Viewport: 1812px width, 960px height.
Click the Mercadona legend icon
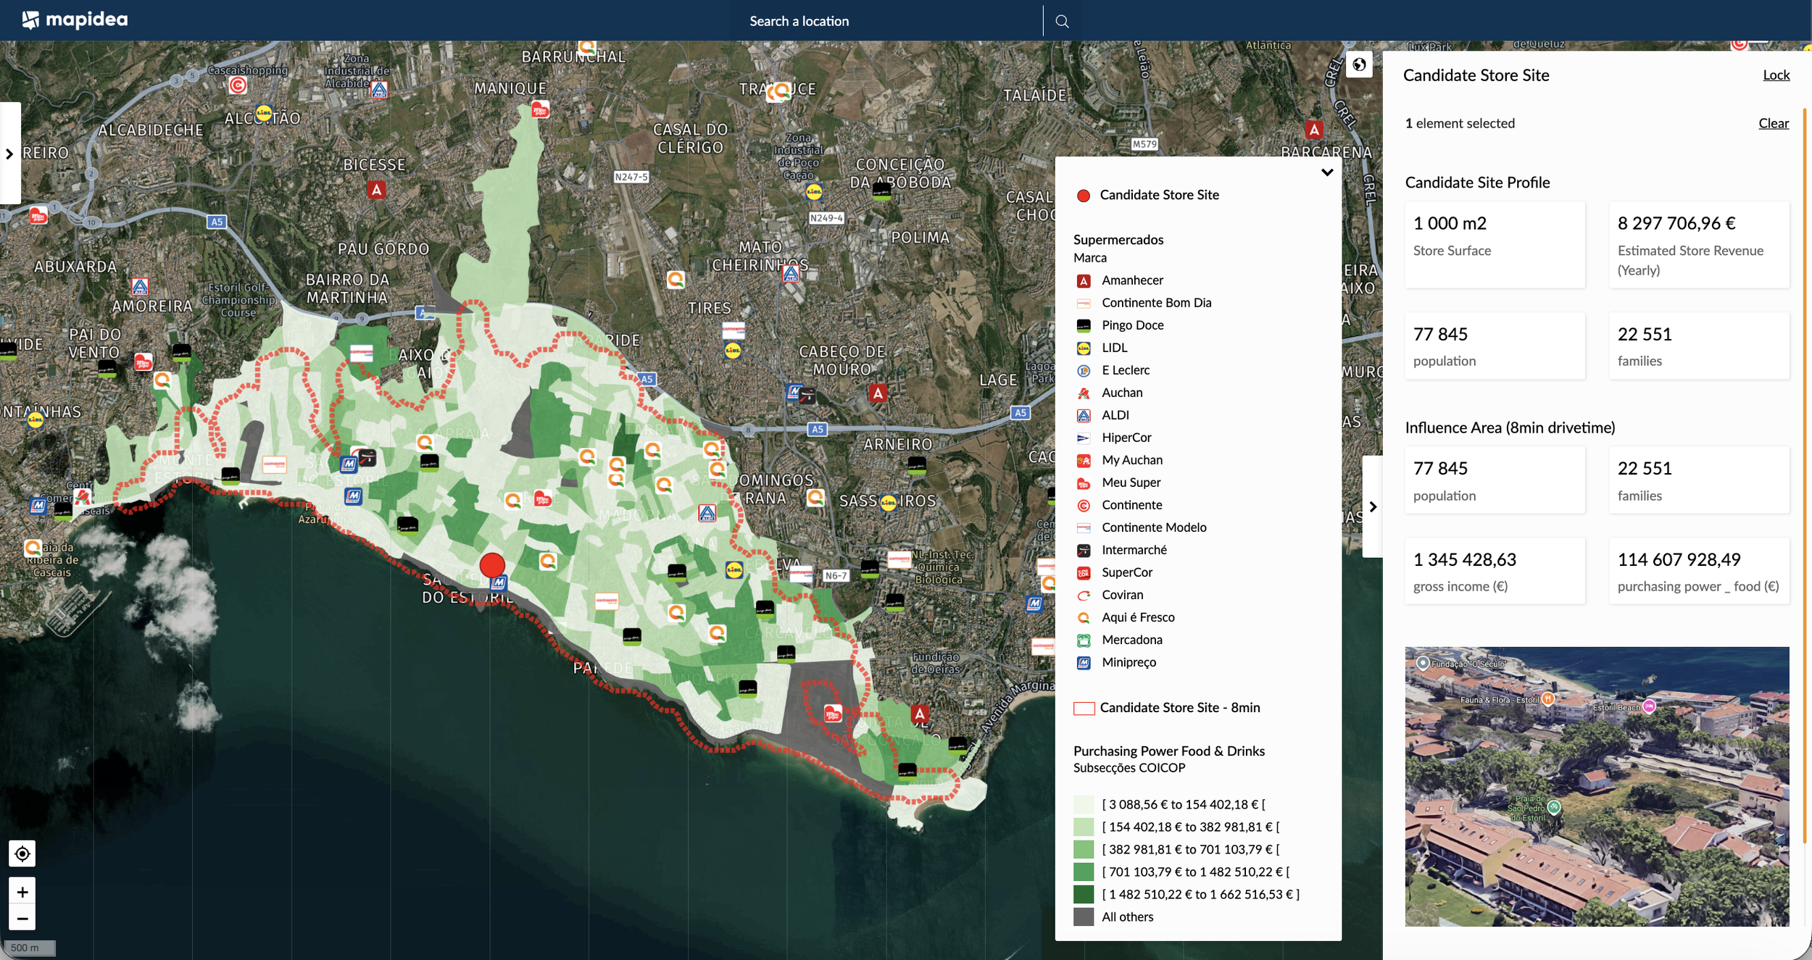point(1084,640)
